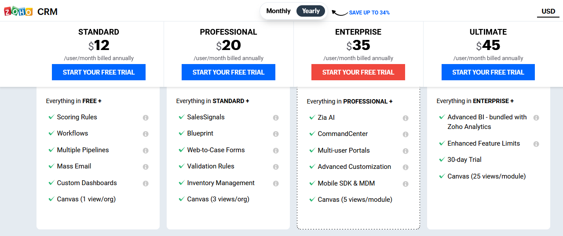Show info for Advanced BI bundle
The height and width of the screenshot is (236, 563).
point(536,118)
